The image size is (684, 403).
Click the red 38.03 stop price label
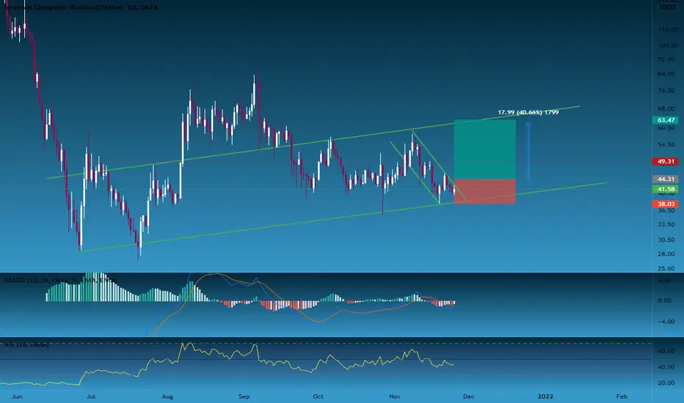click(666, 204)
